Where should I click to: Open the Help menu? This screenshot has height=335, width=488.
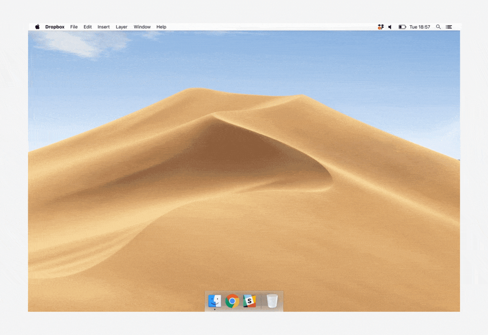pos(161,27)
